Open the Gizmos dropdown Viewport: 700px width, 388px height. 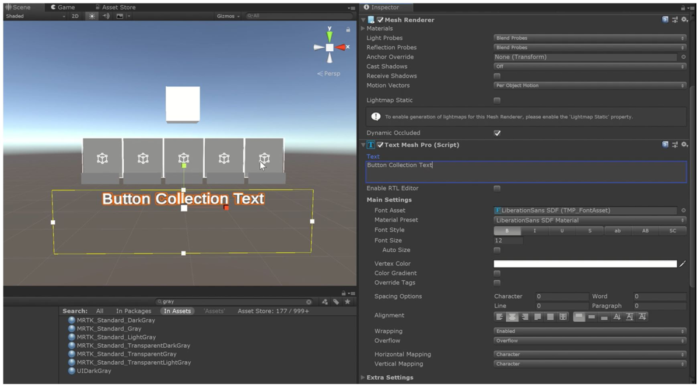[x=228, y=16]
